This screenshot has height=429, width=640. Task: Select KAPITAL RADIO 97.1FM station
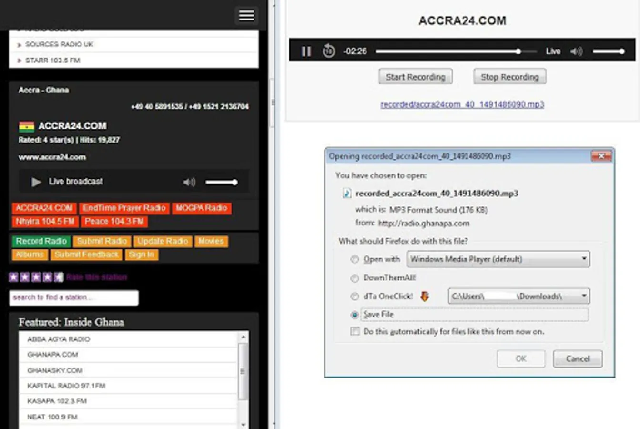pos(128,386)
